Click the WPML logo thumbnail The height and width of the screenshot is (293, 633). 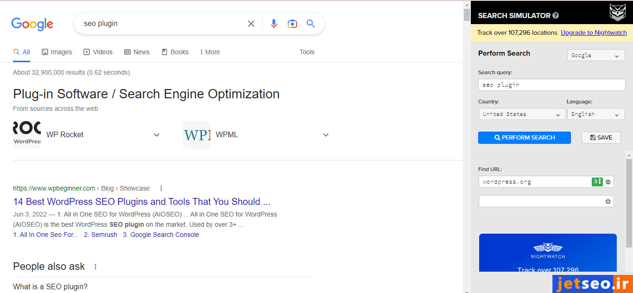tap(196, 135)
